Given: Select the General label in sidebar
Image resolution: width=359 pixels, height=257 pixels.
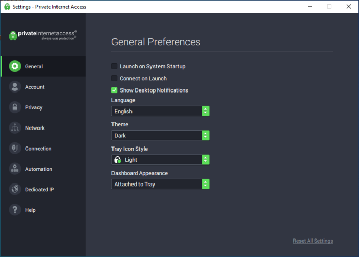Looking at the screenshot, I should [34, 66].
